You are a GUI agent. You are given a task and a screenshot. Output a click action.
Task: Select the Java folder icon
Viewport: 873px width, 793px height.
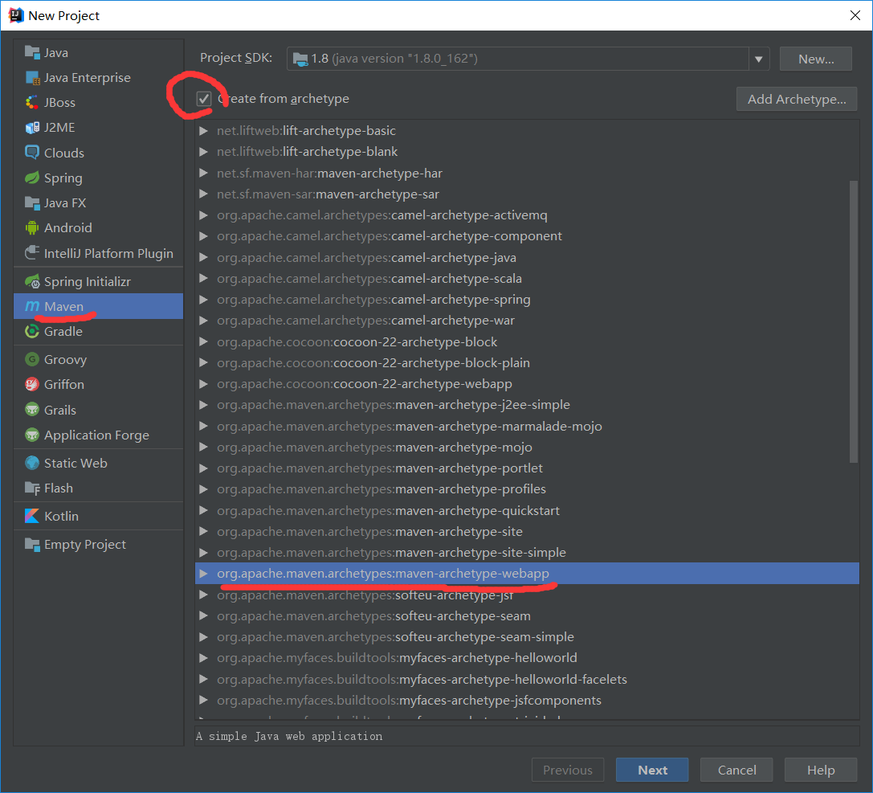point(32,52)
